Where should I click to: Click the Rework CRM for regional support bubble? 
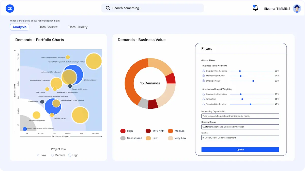click(55, 89)
